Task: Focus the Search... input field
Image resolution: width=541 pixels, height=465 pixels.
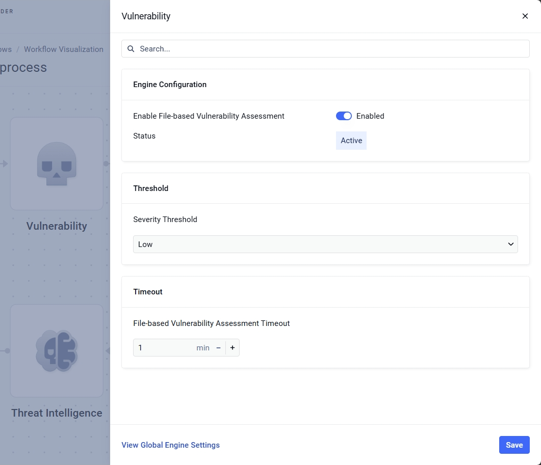Action: click(325, 48)
